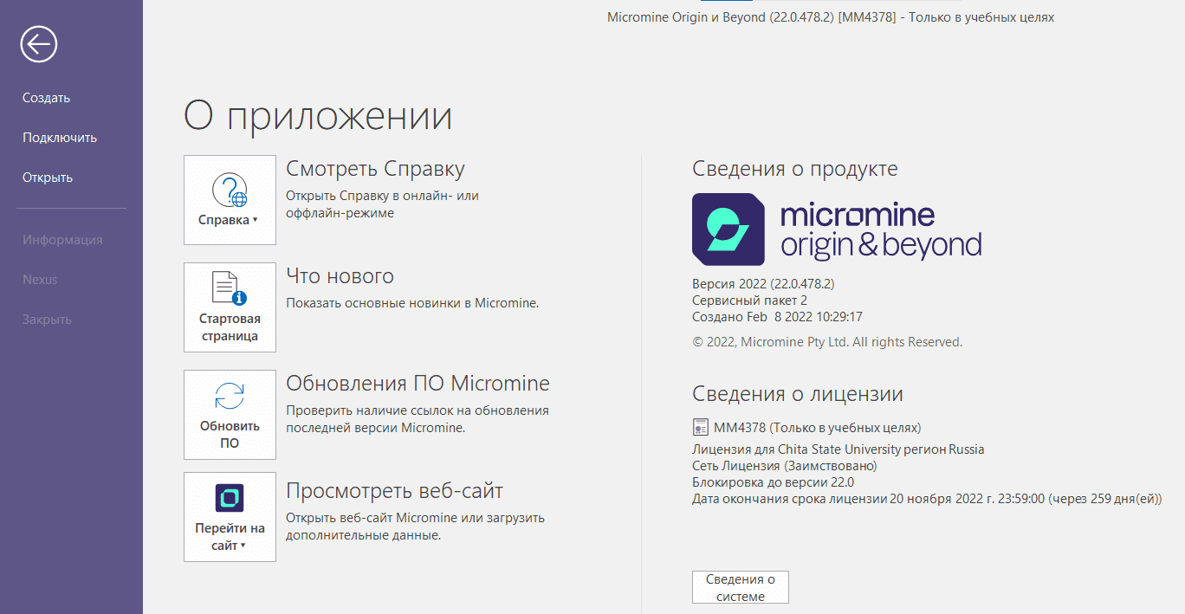Click the copyright Micromine Pty Ltd text
Image resolution: width=1185 pixels, height=614 pixels.
(827, 342)
